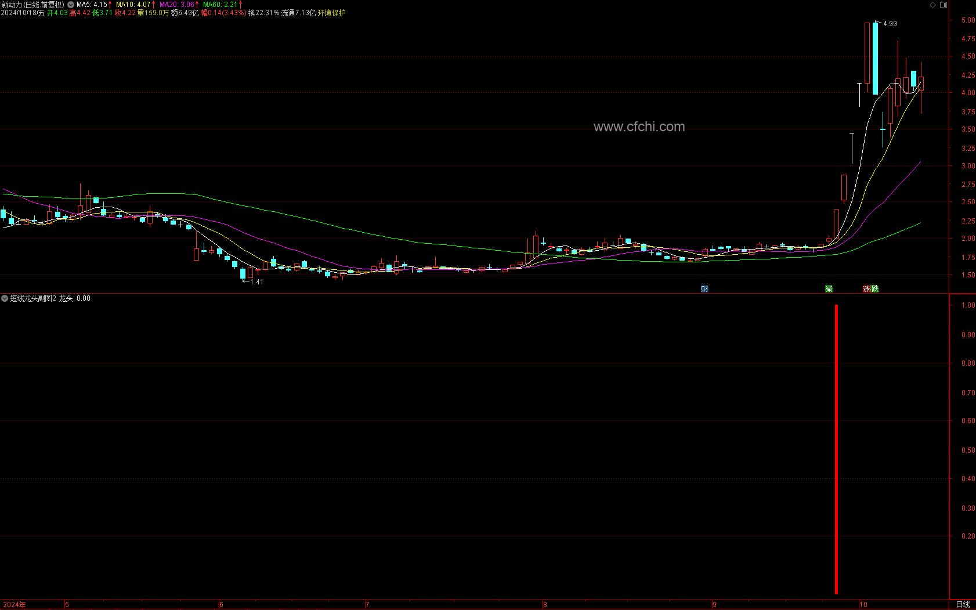The image size is (976, 610).
Task: Click the 高4.42 high price value
Action: click(80, 13)
